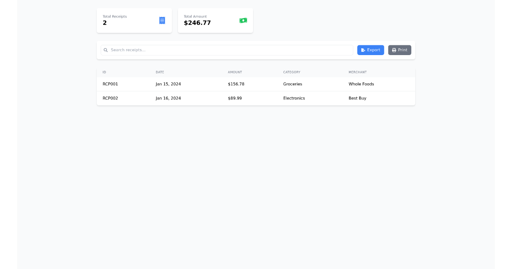Sort the table by ID column

pyautogui.click(x=104, y=72)
